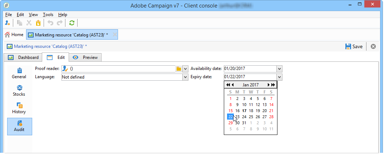The image size is (384, 156).
Task: Click the gray close circle beside Save
Action: (373, 46)
